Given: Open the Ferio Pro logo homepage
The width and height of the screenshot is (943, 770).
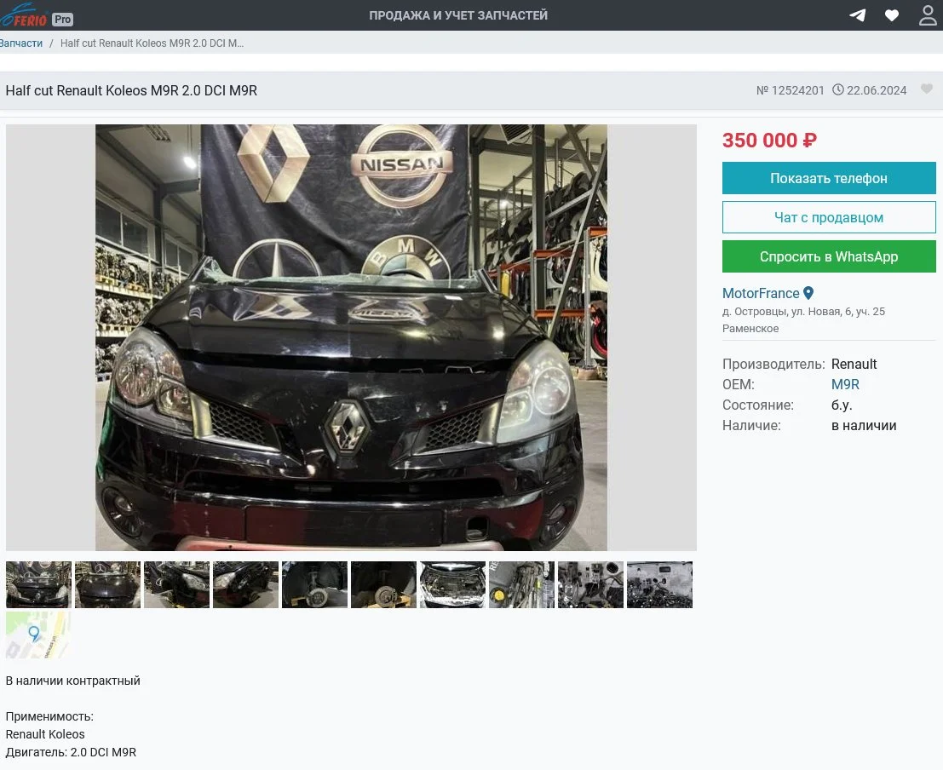Looking at the screenshot, I should coord(36,15).
